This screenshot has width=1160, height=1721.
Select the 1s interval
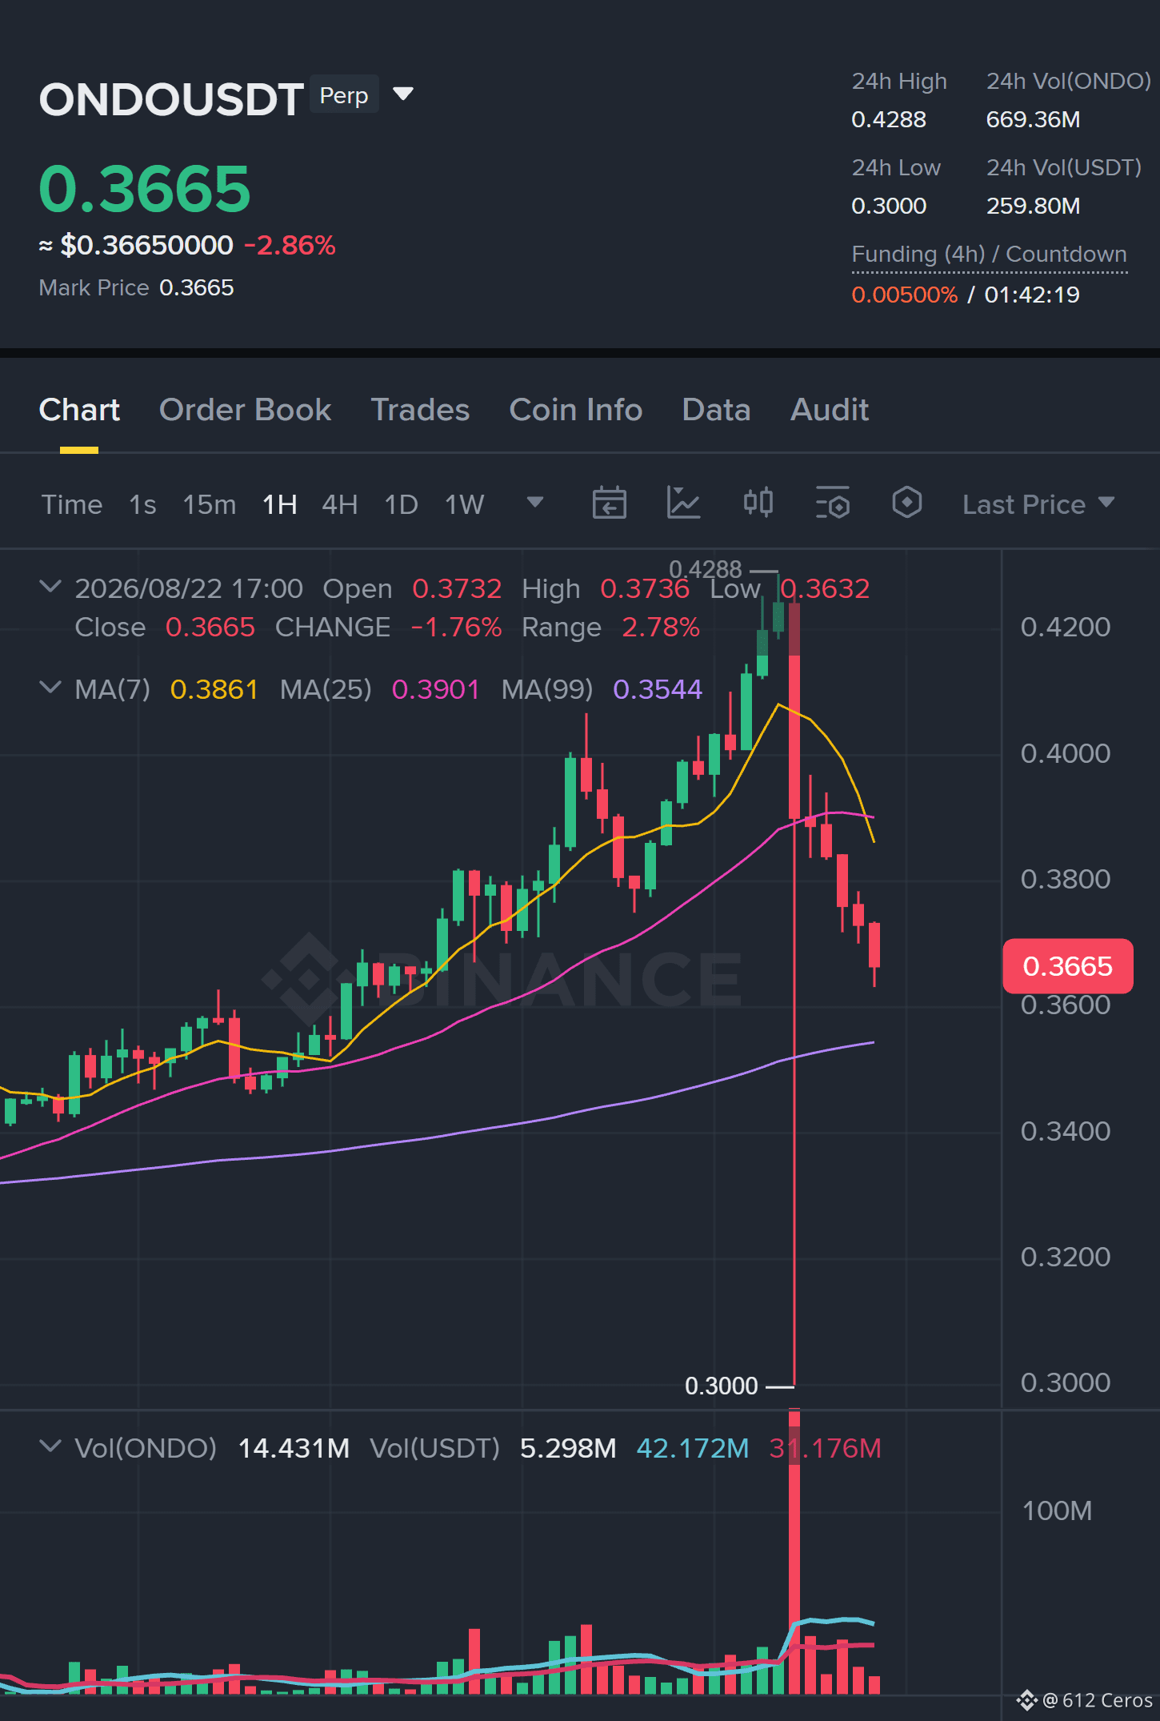(142, 505)
